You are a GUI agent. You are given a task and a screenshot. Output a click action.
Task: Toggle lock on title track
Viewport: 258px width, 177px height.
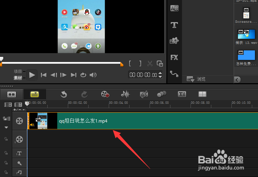click(x=6, y=153)
